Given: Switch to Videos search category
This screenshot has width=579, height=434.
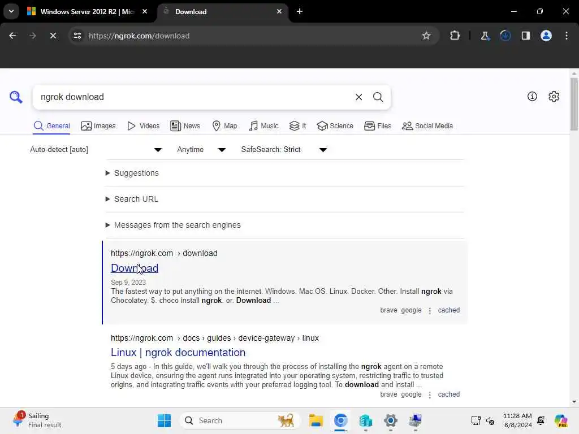Looking at the screenshot, I should (x=143, y=126).
